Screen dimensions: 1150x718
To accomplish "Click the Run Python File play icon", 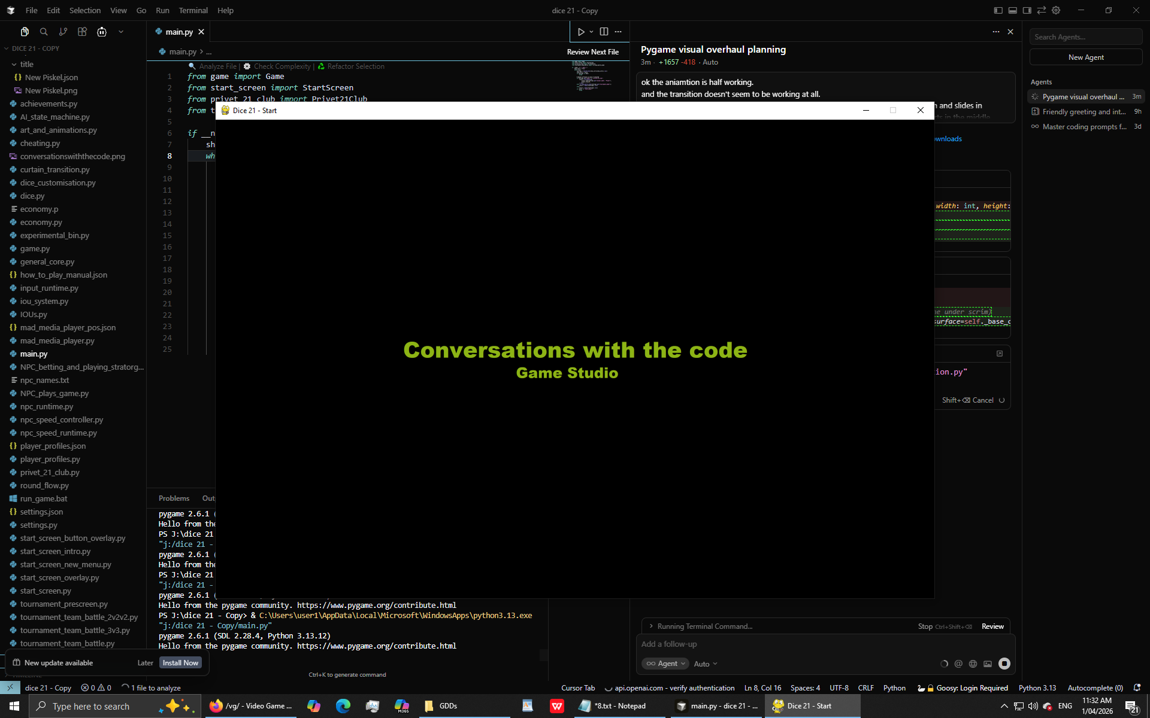I will 580,32.
